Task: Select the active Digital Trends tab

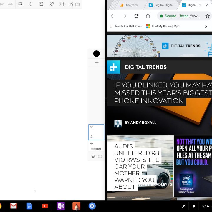Action: pos(194,5)
